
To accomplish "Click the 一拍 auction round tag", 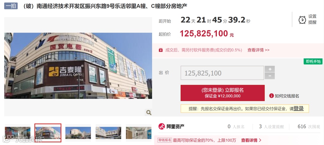I will point(11,6).
